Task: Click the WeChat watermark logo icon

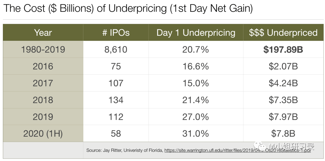Action: [263, 147]
